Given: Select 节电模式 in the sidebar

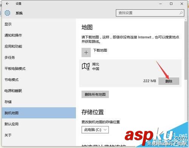Looking at the screenshot, I should (x=39, y=80).
